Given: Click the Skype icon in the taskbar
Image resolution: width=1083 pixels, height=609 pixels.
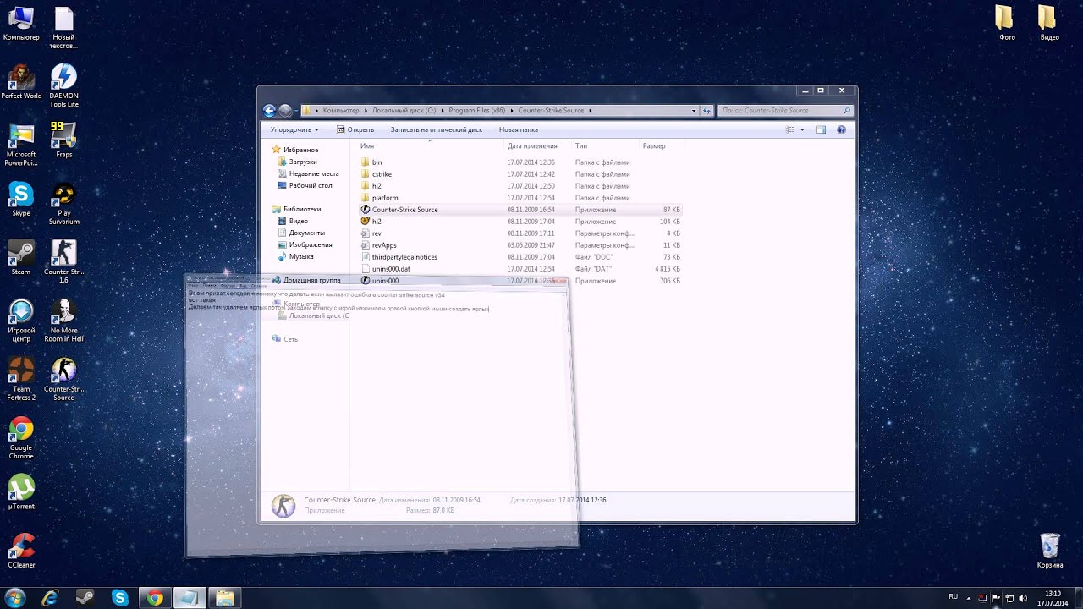Looking at the screenshot, I should [119, 598].
